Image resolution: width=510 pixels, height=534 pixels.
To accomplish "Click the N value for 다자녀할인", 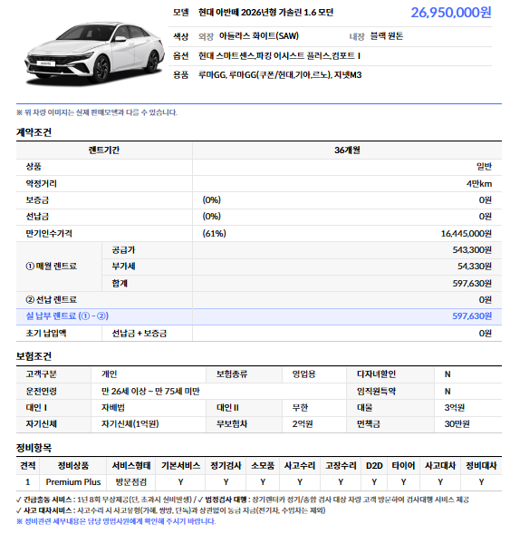I will (447, 374).
